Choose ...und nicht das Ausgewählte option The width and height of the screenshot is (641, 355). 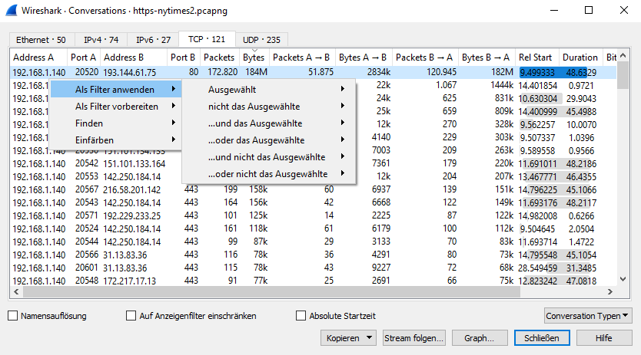pyautogui.click(x=269, y=157)
